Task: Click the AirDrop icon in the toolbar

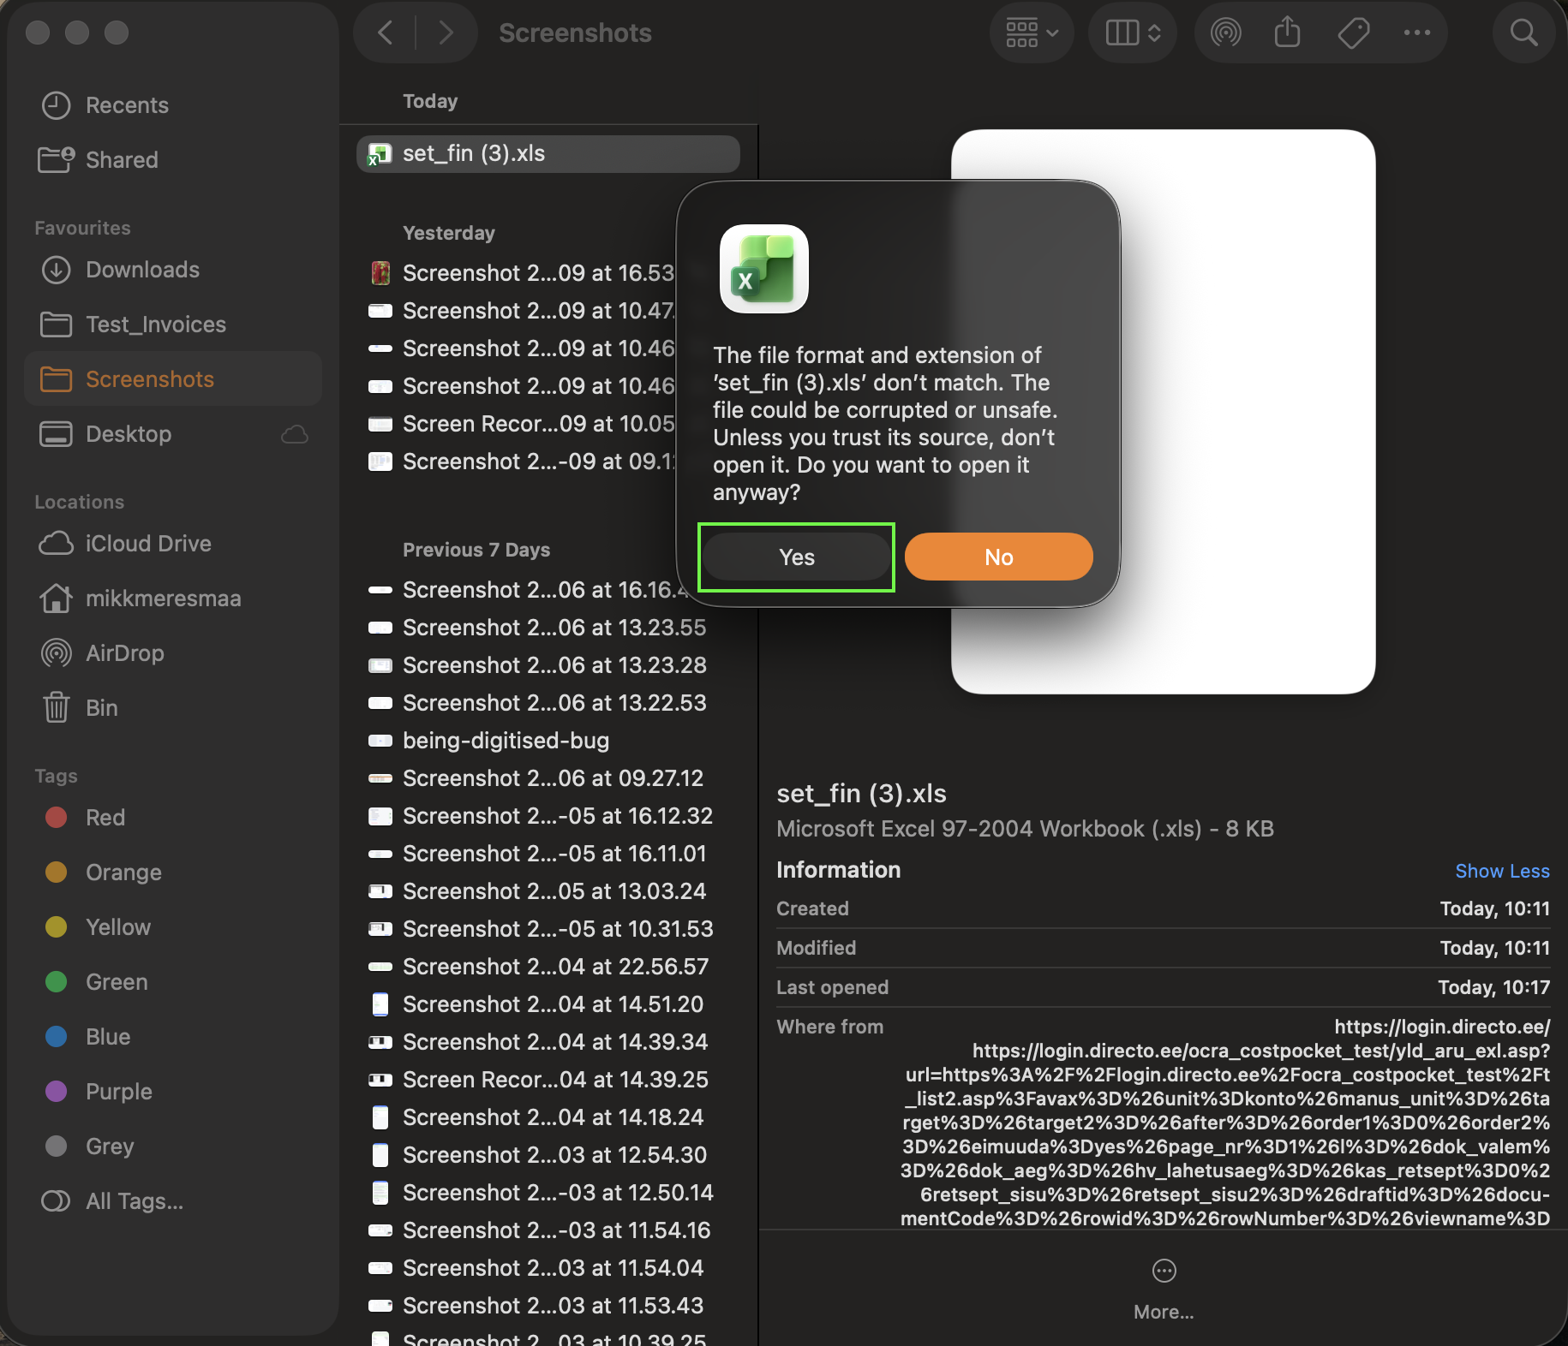Action: click(1225, 33)
